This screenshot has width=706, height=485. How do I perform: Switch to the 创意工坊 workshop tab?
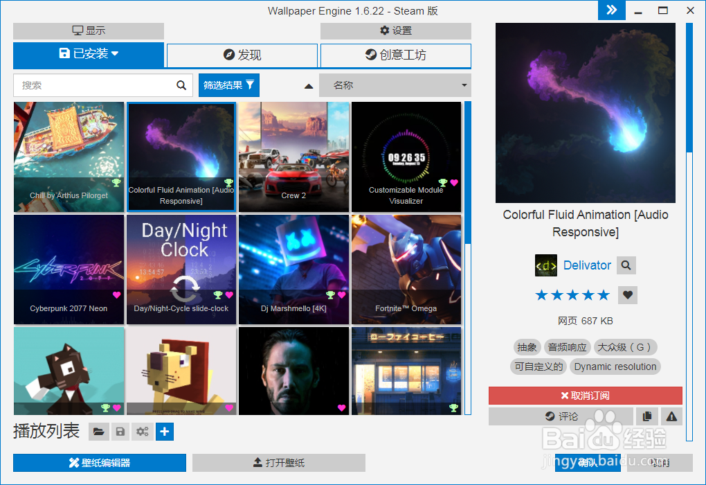pyautogui.click(x=396, y=55)
